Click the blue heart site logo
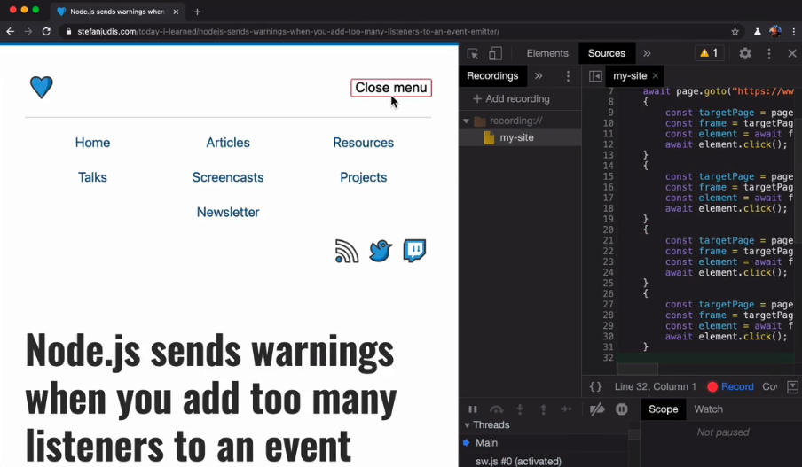The height and width of the screenshot is (467, 802). point(42,88)
